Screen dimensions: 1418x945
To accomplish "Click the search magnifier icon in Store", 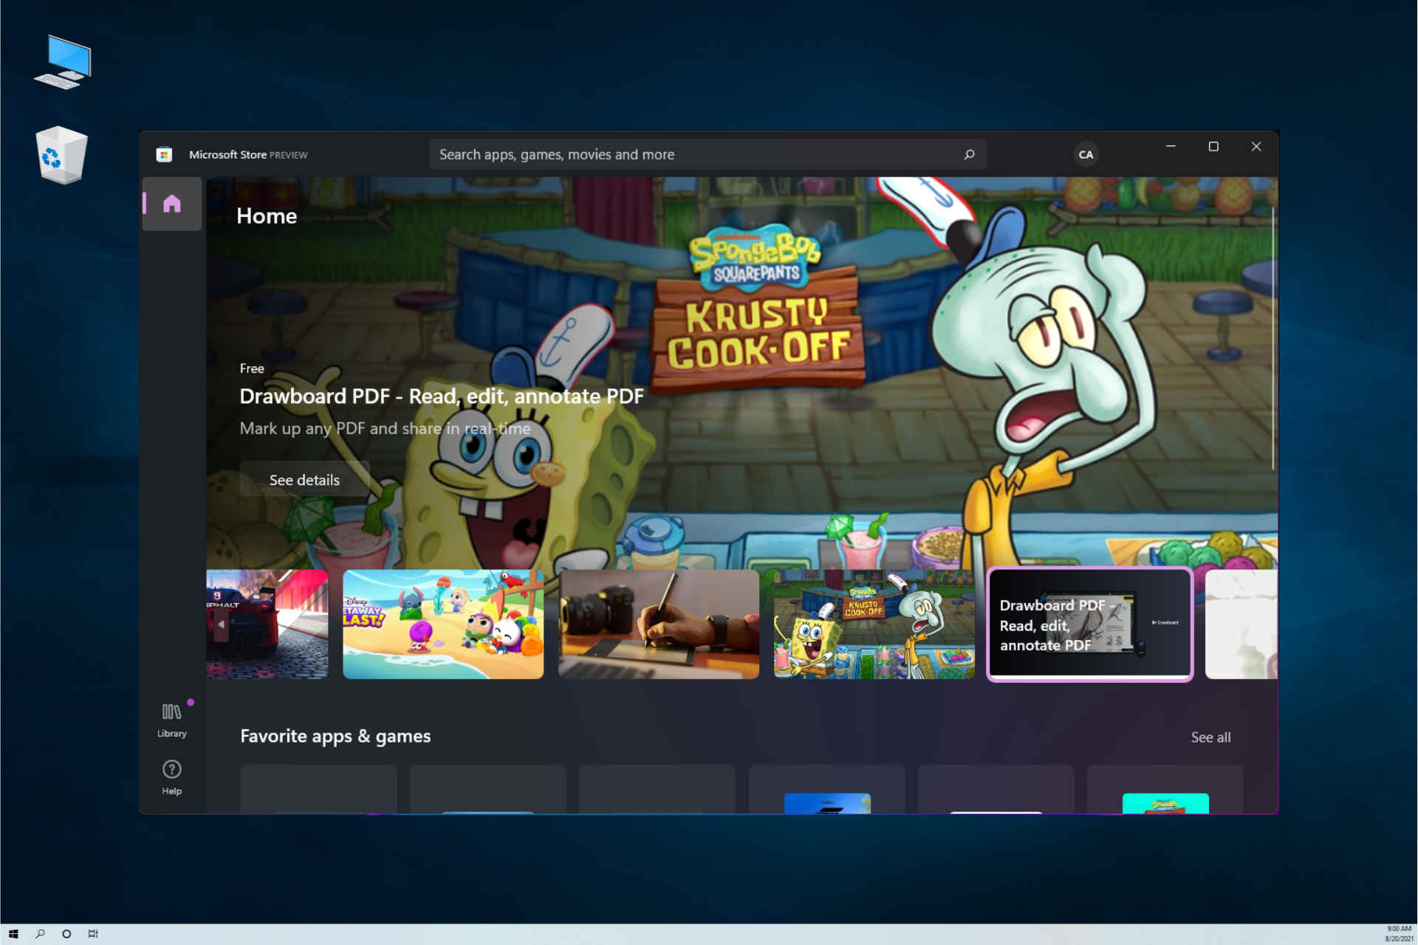I will pos(969,154).
